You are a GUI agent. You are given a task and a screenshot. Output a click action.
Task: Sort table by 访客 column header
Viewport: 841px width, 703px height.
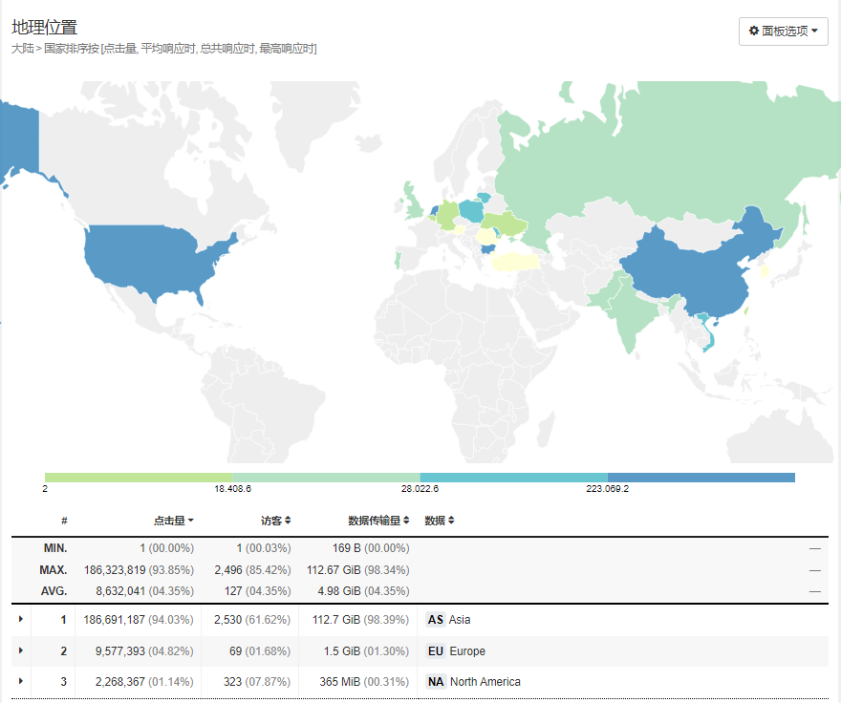(x=275, y=521)
